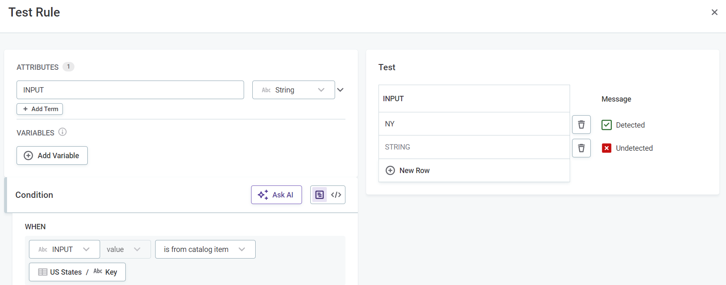Switch to visual builder view of condition
Viewport: 726px width, 285px height.
(x=319, y=195)
